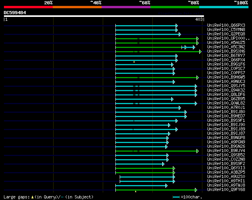Select the UniRef100_B9HED7 label
252x200 pixels.
(226, 116)
